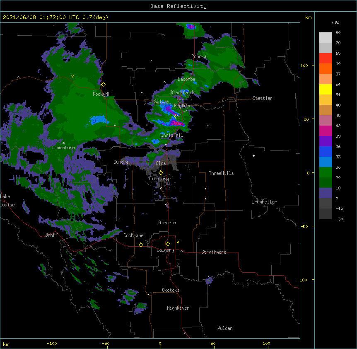Click the -100 tick on the right axis
This screenshot has width=357, height=349.
[x=303, y=280]
